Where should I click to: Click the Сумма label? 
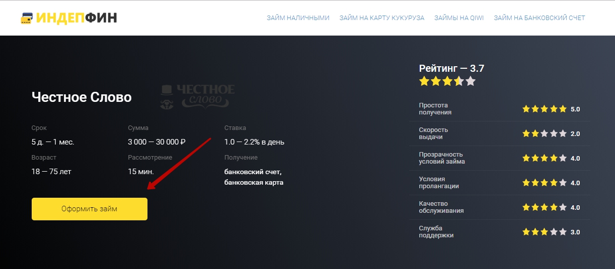pyautogui.click(x=138, y=128)
